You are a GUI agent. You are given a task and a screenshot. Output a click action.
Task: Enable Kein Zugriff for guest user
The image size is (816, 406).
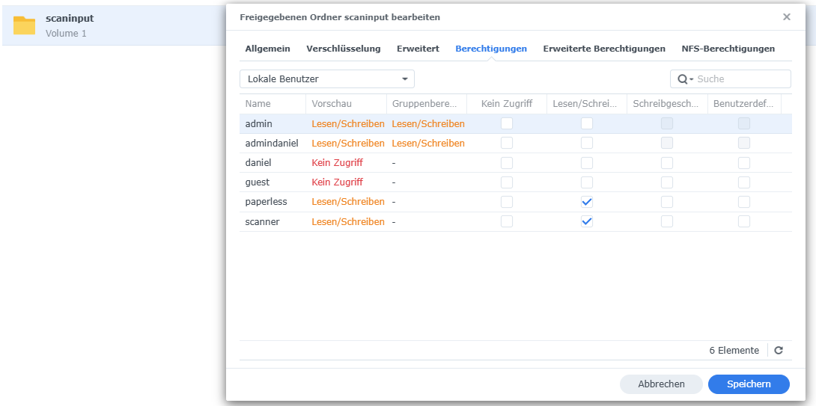(507, 182)
